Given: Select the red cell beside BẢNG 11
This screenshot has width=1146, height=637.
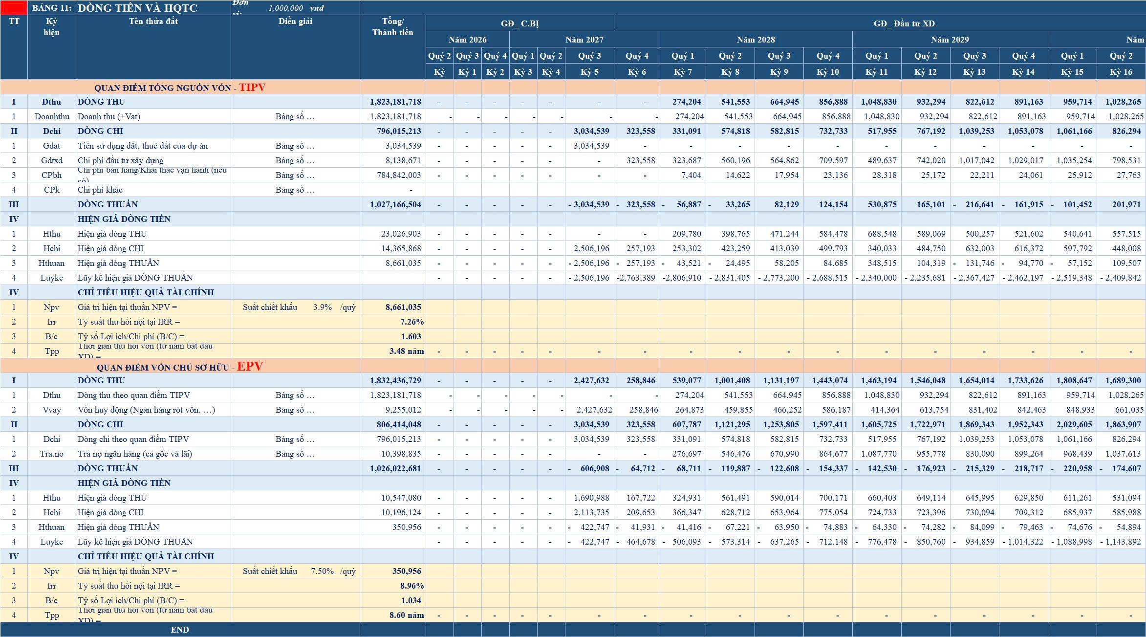Looking at the screenshot, I should (x=14, y=8).
